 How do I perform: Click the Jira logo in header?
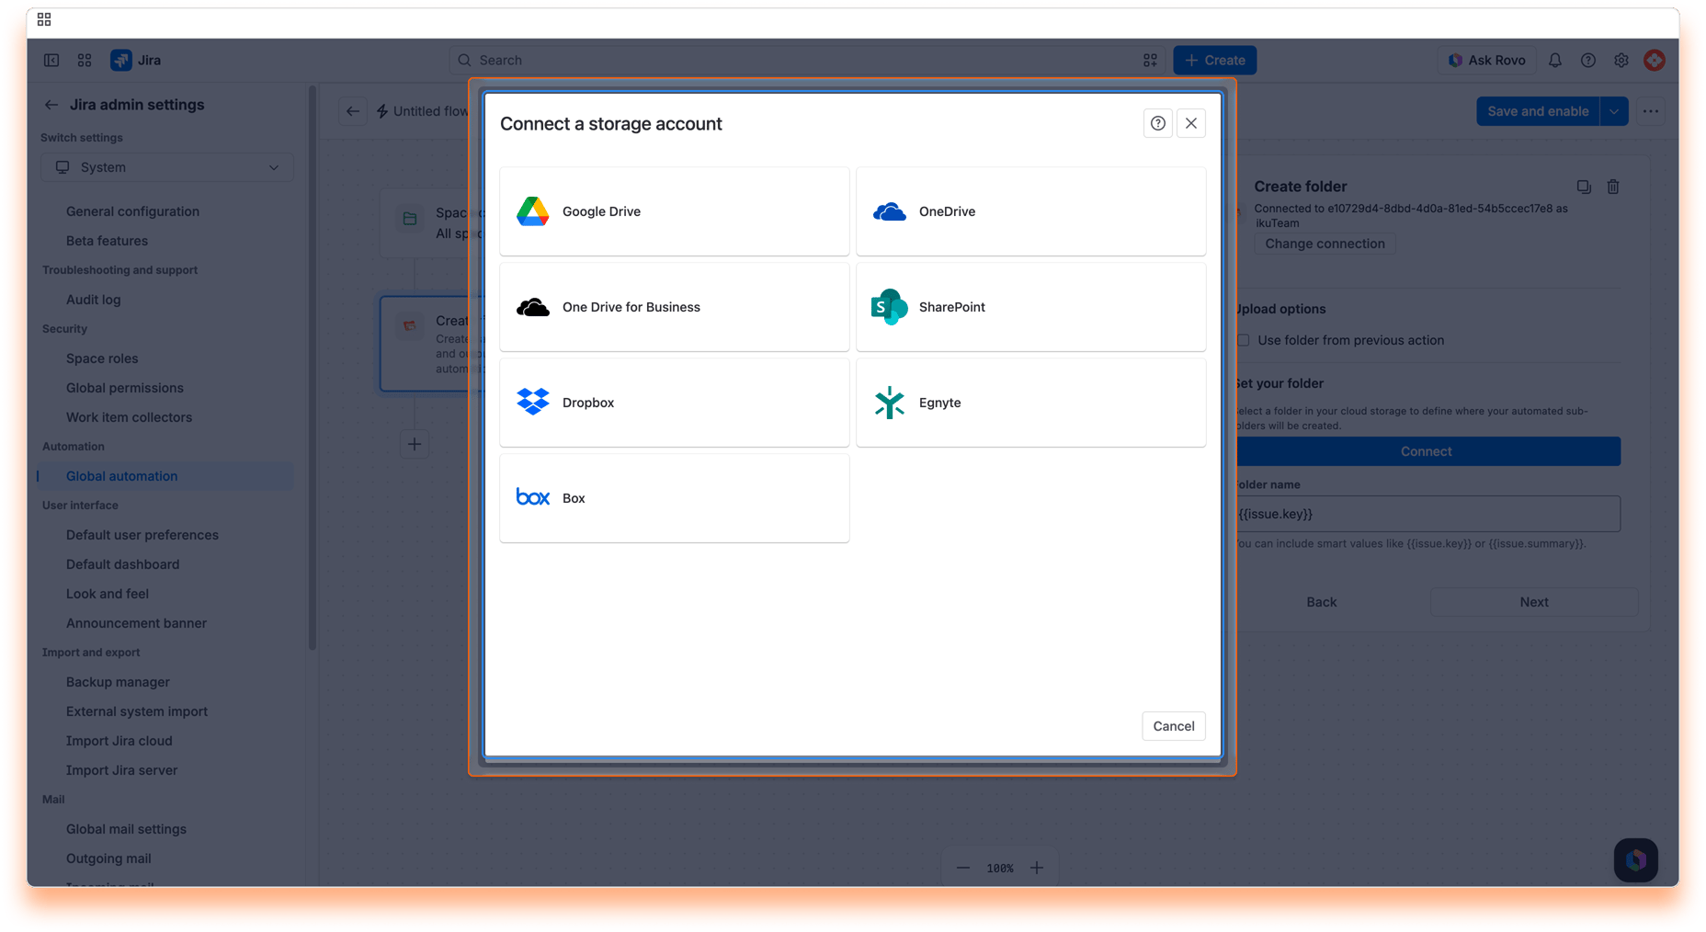135,61
